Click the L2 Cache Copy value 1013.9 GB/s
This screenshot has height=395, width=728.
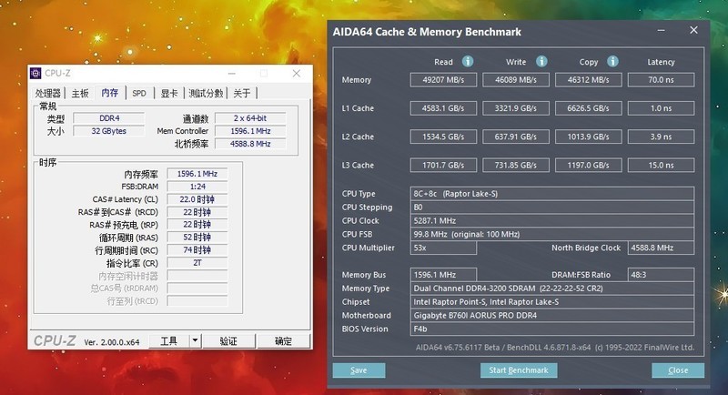tap(588, 137)
